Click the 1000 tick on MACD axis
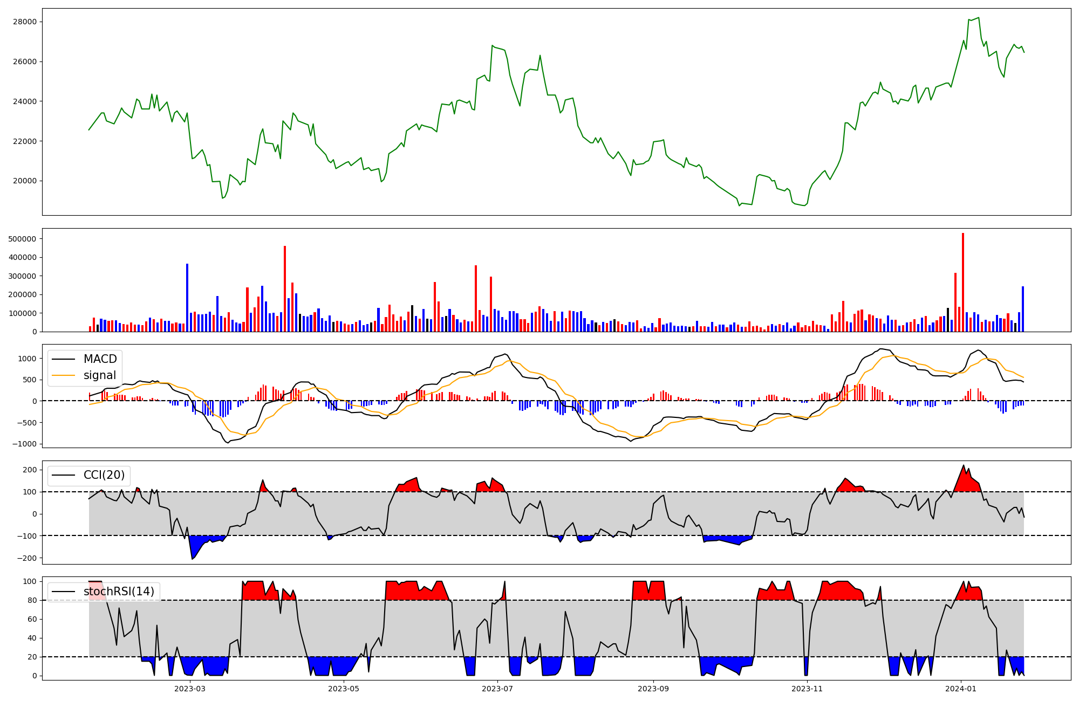 (28, 359)
